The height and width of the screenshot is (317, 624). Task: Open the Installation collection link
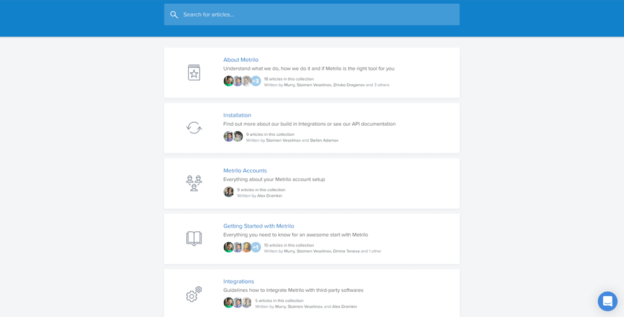tap(237, 115)
